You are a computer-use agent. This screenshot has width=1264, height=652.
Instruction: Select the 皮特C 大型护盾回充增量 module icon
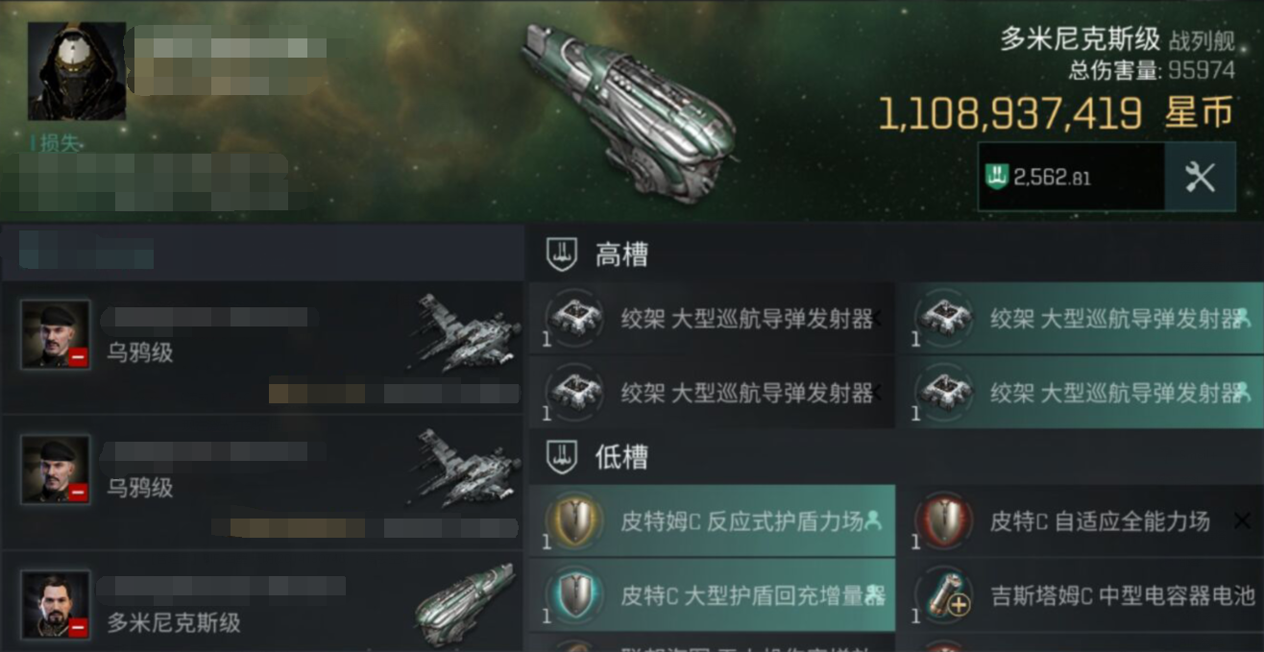(573, 595)
